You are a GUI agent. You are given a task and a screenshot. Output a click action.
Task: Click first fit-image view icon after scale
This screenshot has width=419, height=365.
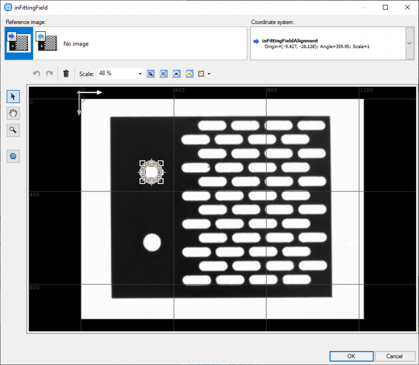coord(150,73)
